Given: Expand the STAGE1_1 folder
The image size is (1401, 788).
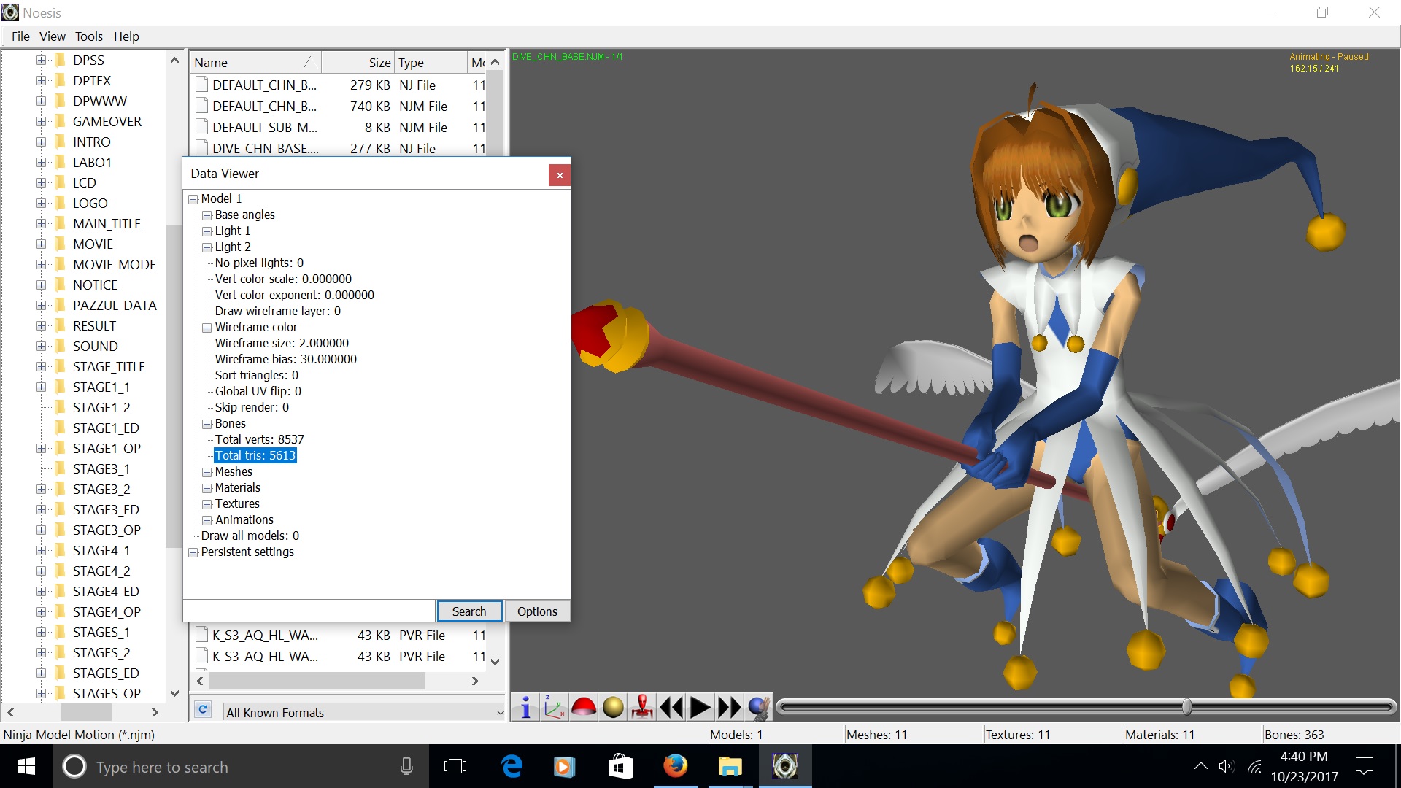Looking at the screenshot, I should click(x=42, y=387).
